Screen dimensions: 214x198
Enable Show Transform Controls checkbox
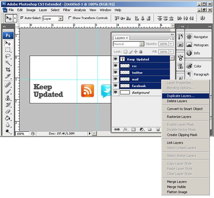click(70, 18)
